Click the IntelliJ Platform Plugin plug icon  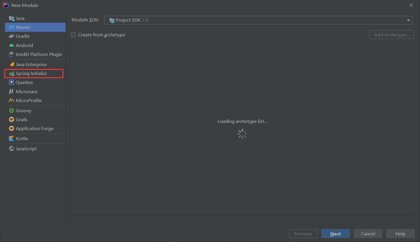[12, 54]
